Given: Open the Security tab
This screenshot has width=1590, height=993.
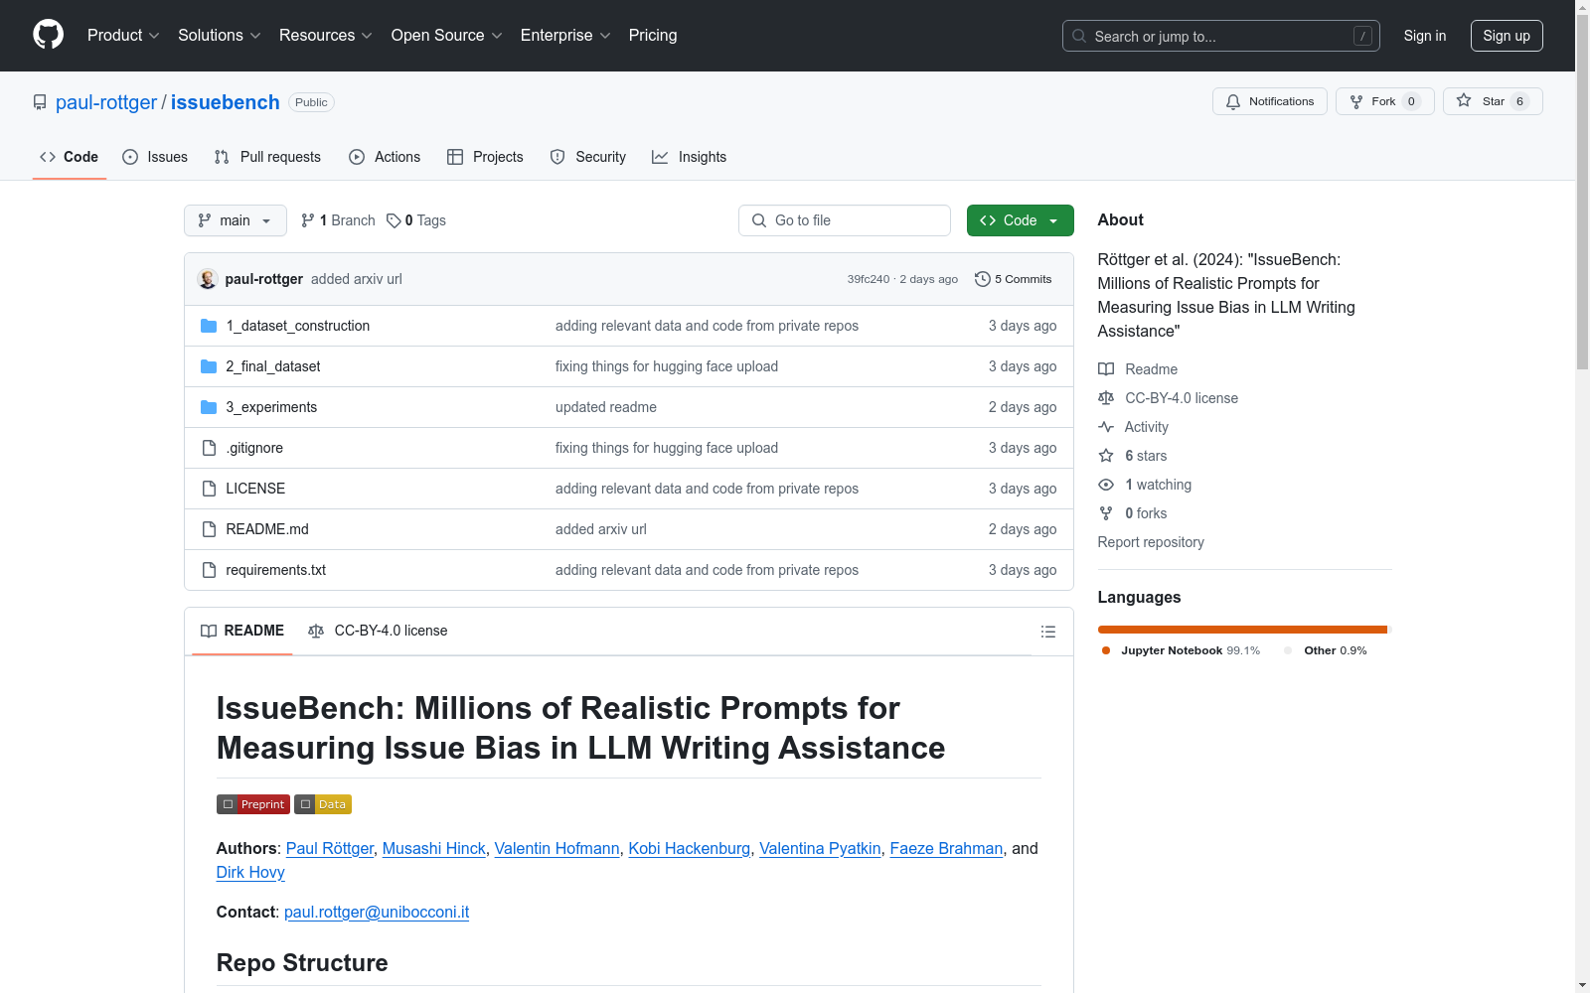Looking at the screenshot, I should click(588, 157).
